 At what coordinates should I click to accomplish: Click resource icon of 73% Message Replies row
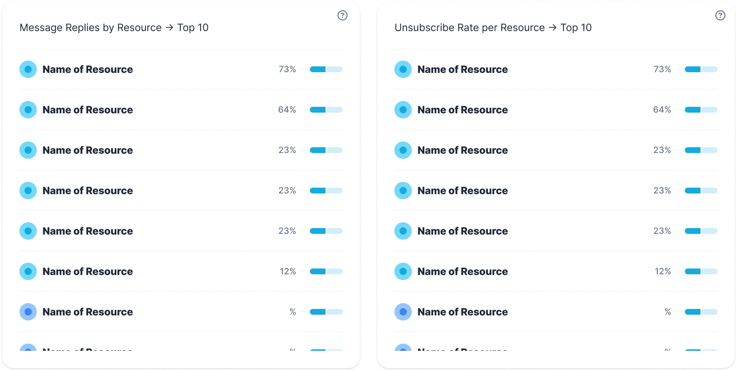[28, 69]
